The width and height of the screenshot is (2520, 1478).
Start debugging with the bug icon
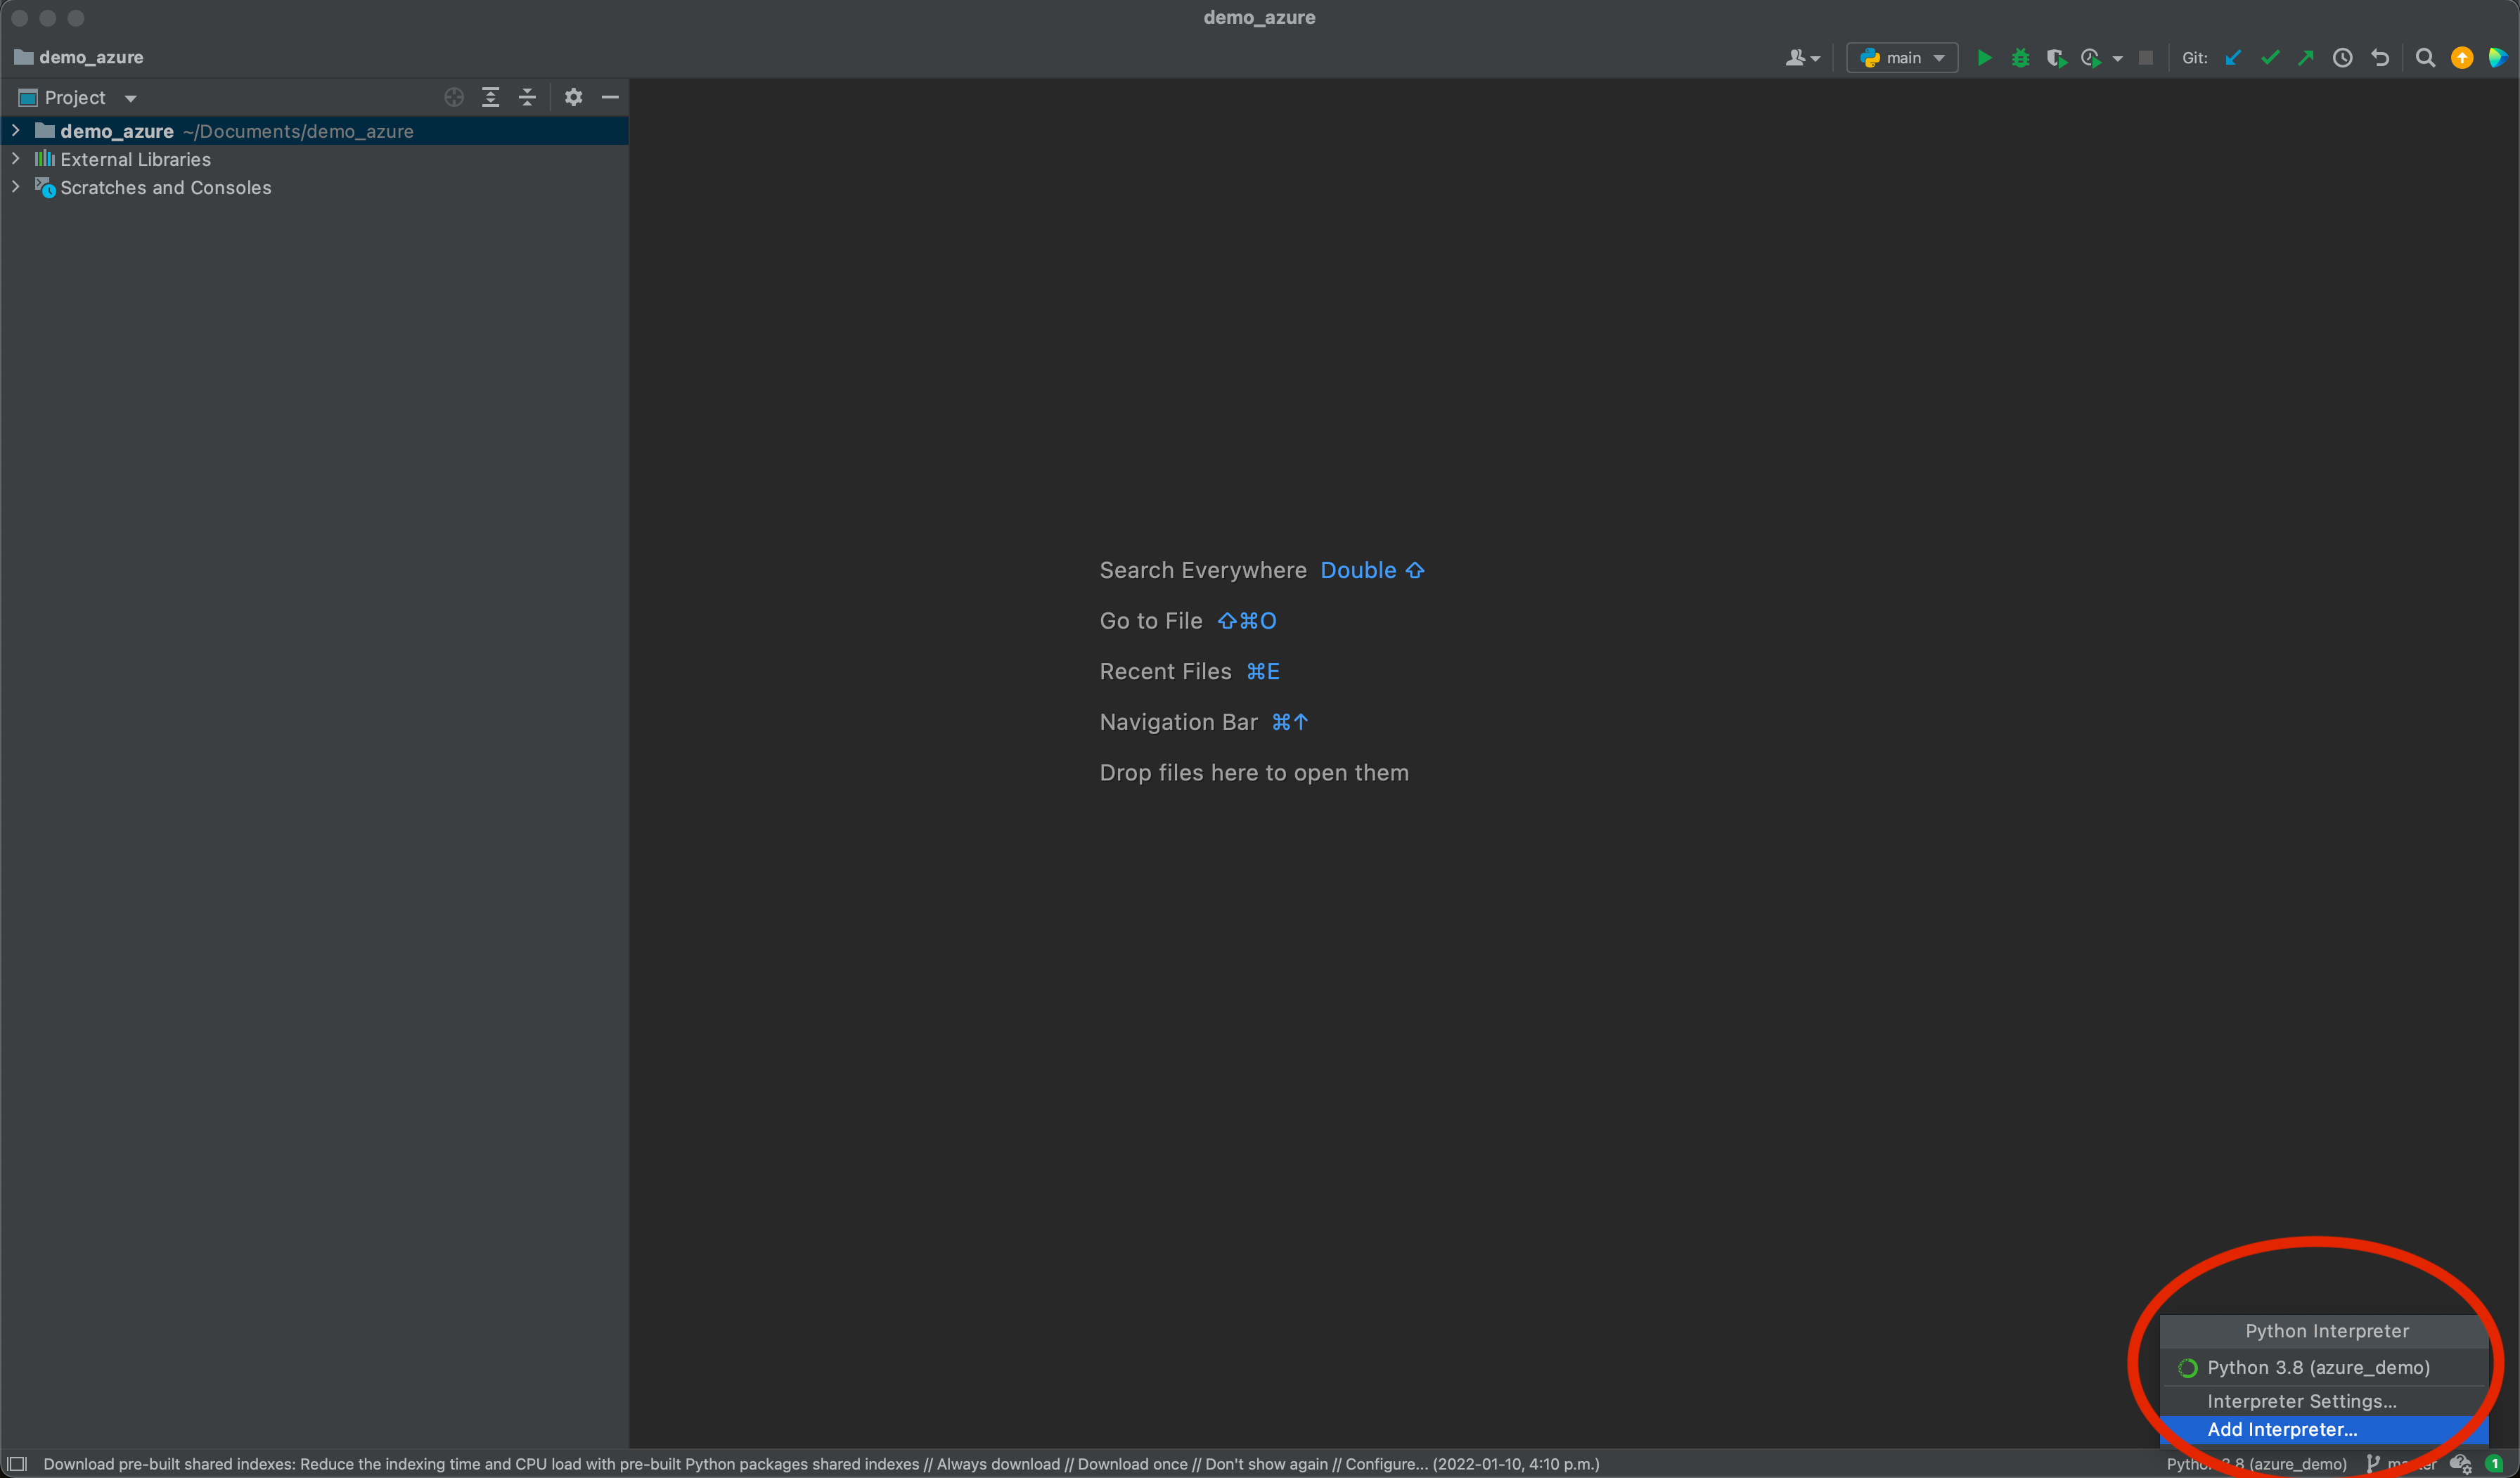2020,58
